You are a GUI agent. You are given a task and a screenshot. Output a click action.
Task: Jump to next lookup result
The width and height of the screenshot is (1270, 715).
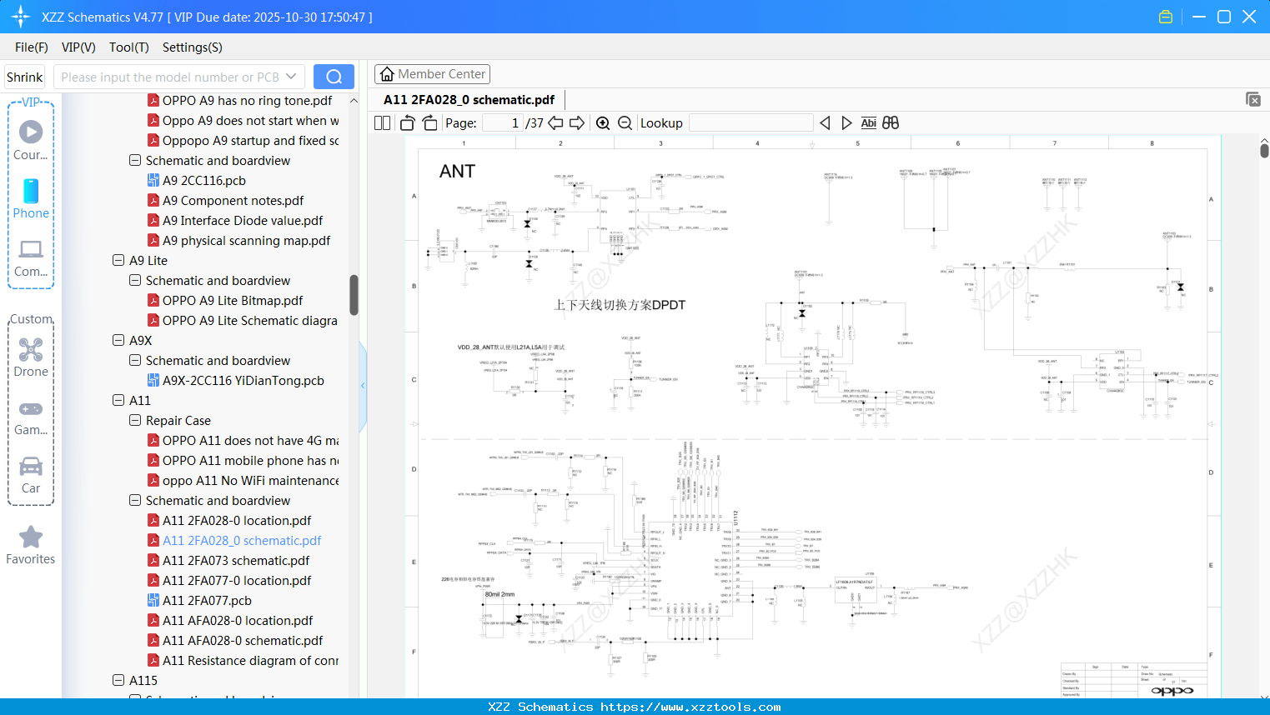coord(846,123)
